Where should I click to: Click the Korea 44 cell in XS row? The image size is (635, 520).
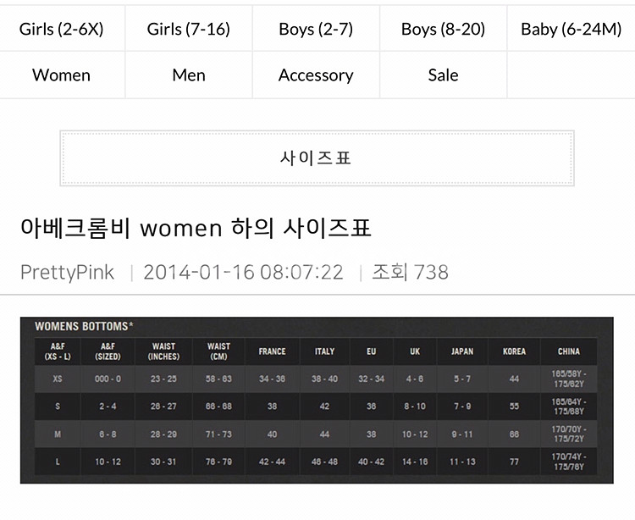514,379
